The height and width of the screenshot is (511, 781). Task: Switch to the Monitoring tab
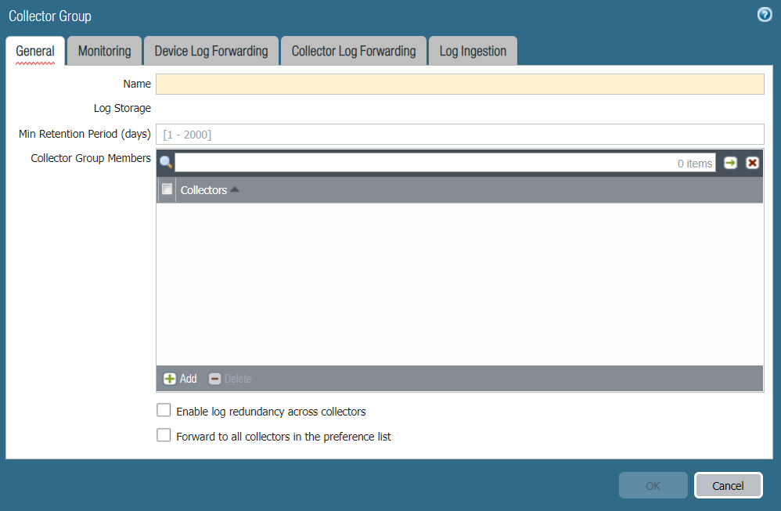[x=103, y=50]
